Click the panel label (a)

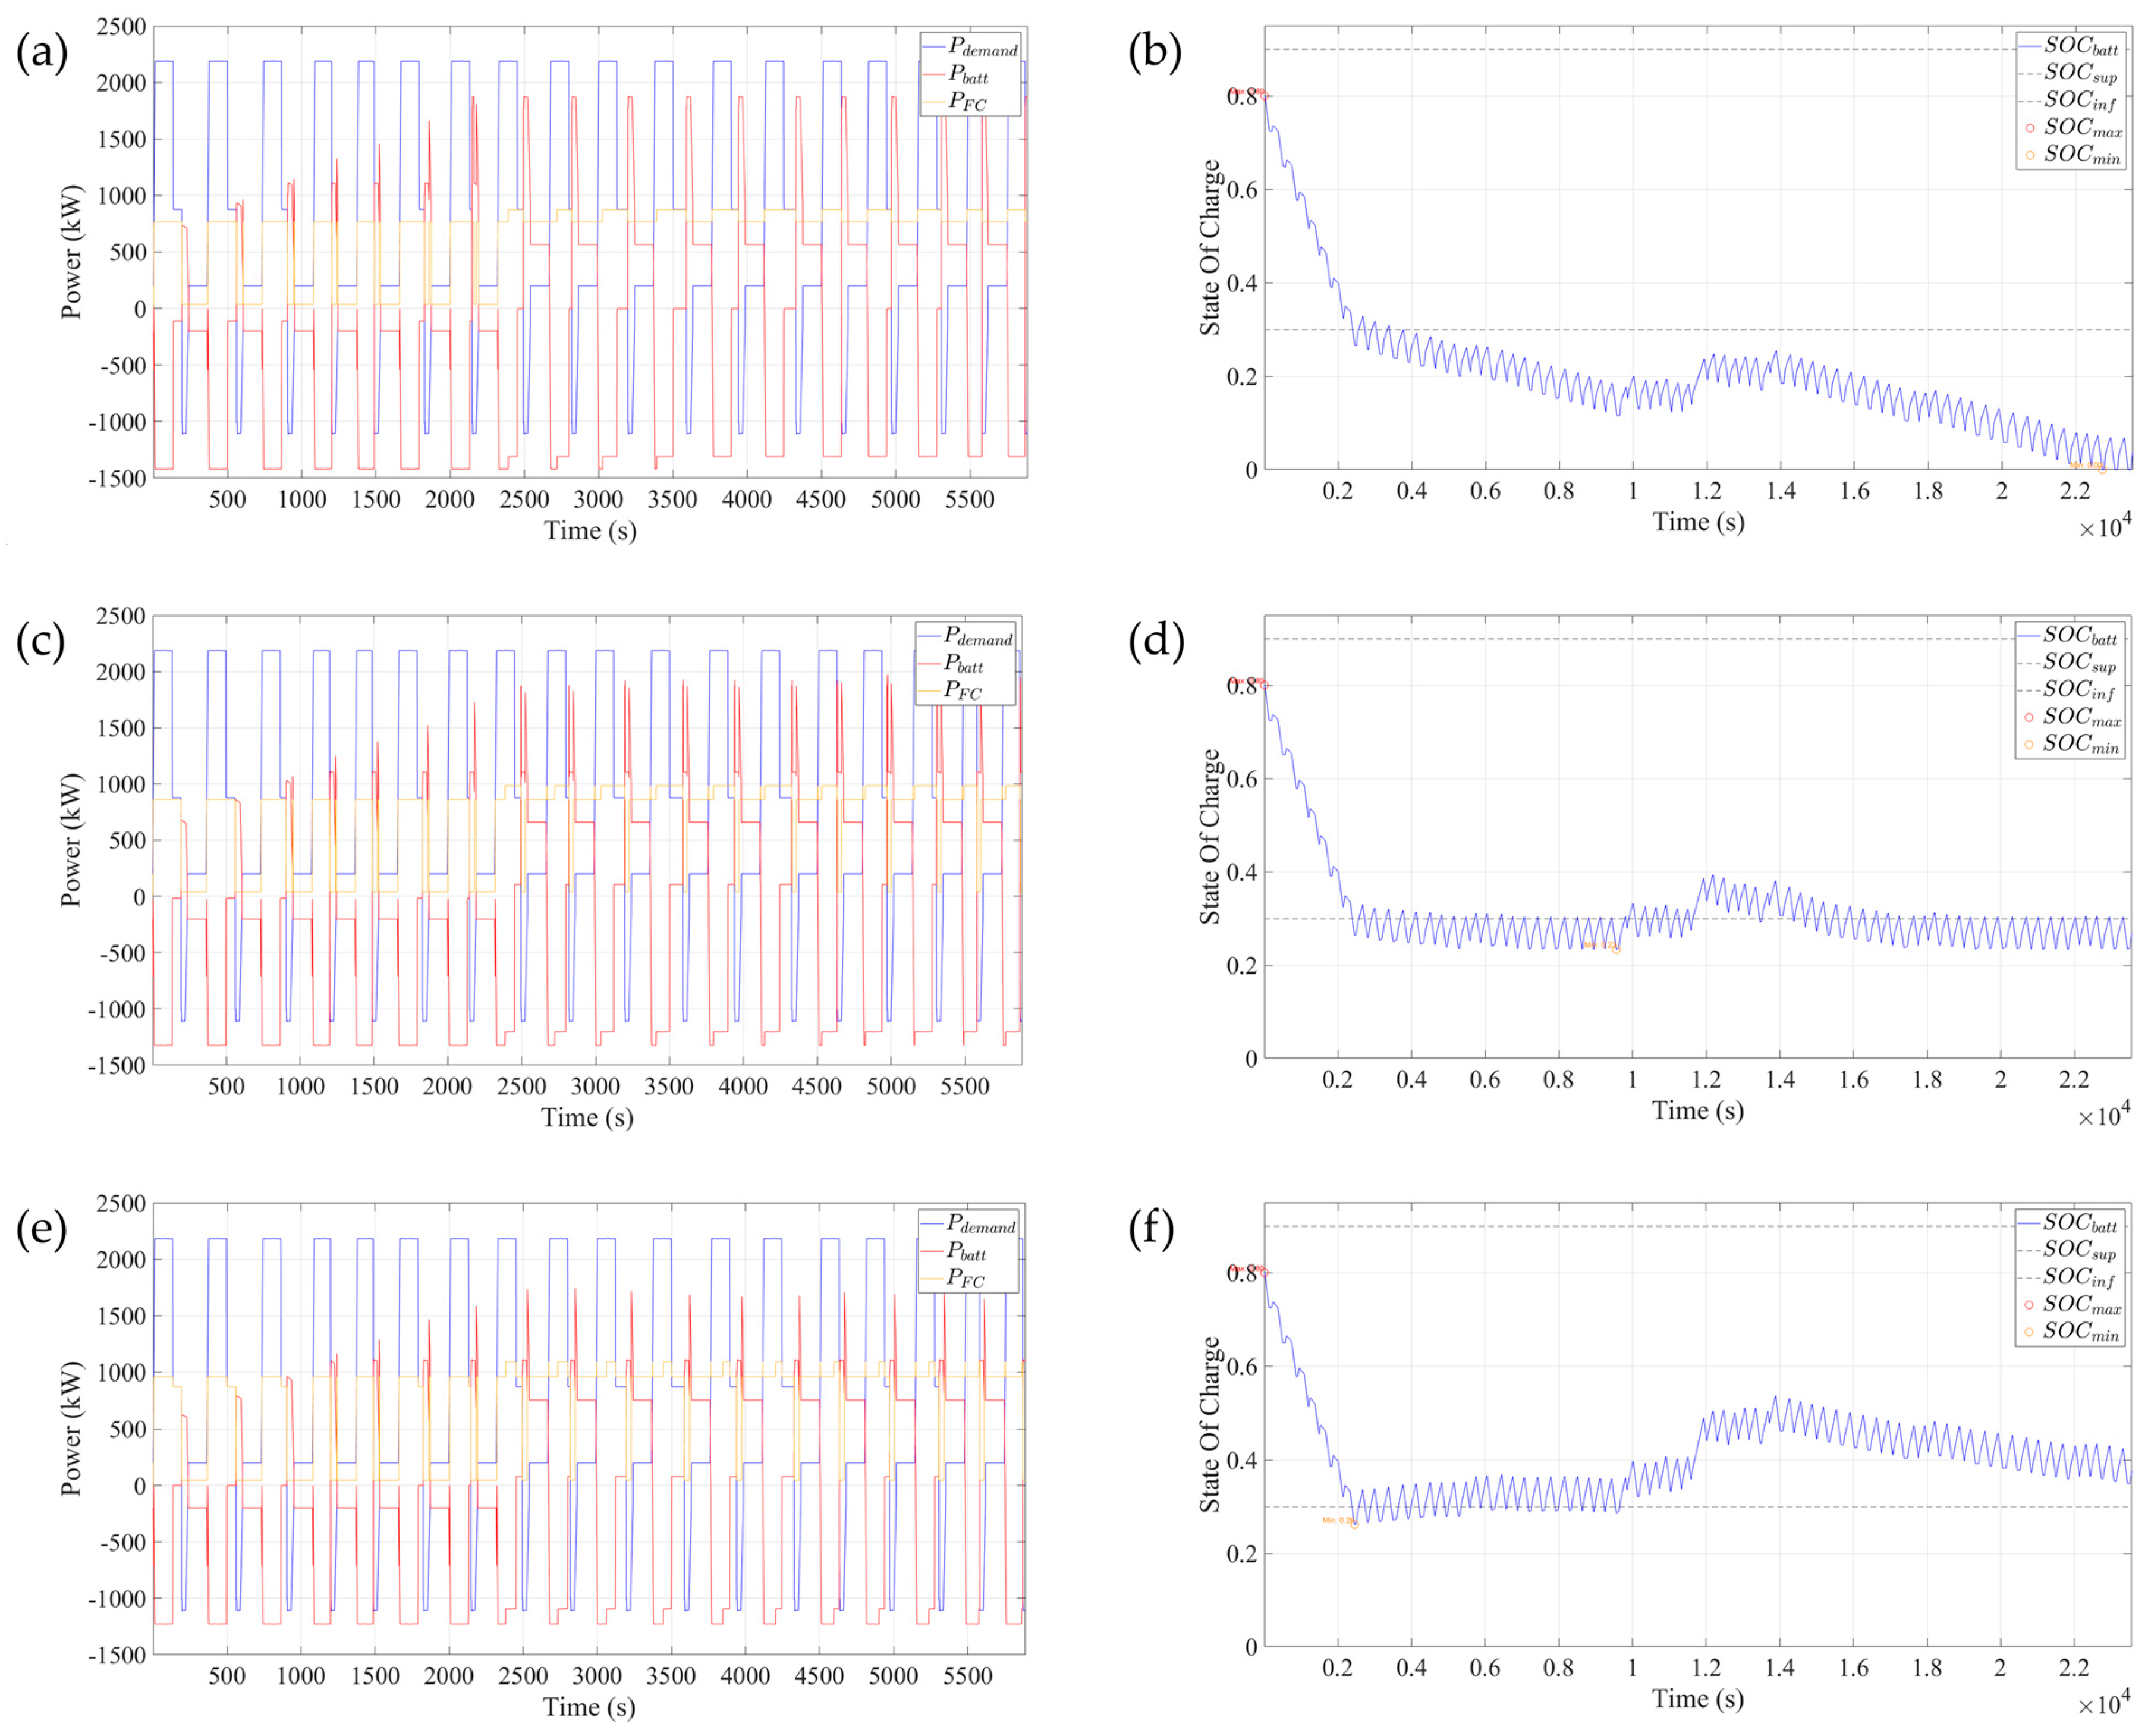(42, 53)
